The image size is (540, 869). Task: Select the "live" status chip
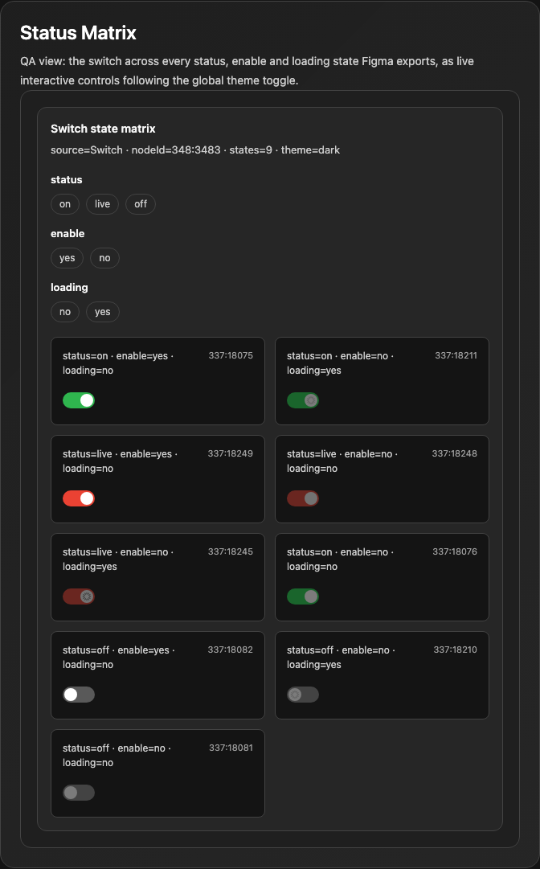point(103,204)
